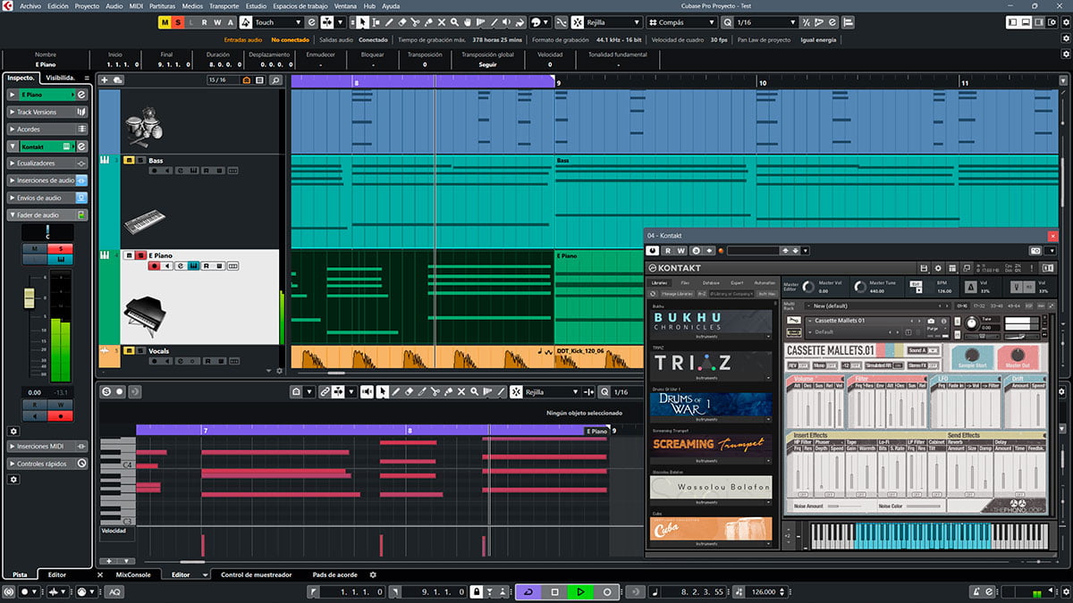The image size is (1073, 603).
Task: Click lower zone settings gear icon
Action: coord(373,575)
